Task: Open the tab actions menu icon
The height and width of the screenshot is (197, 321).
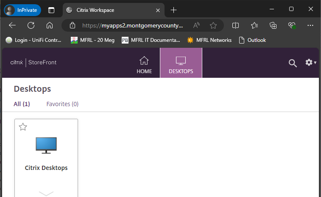Action: point(51,10)
